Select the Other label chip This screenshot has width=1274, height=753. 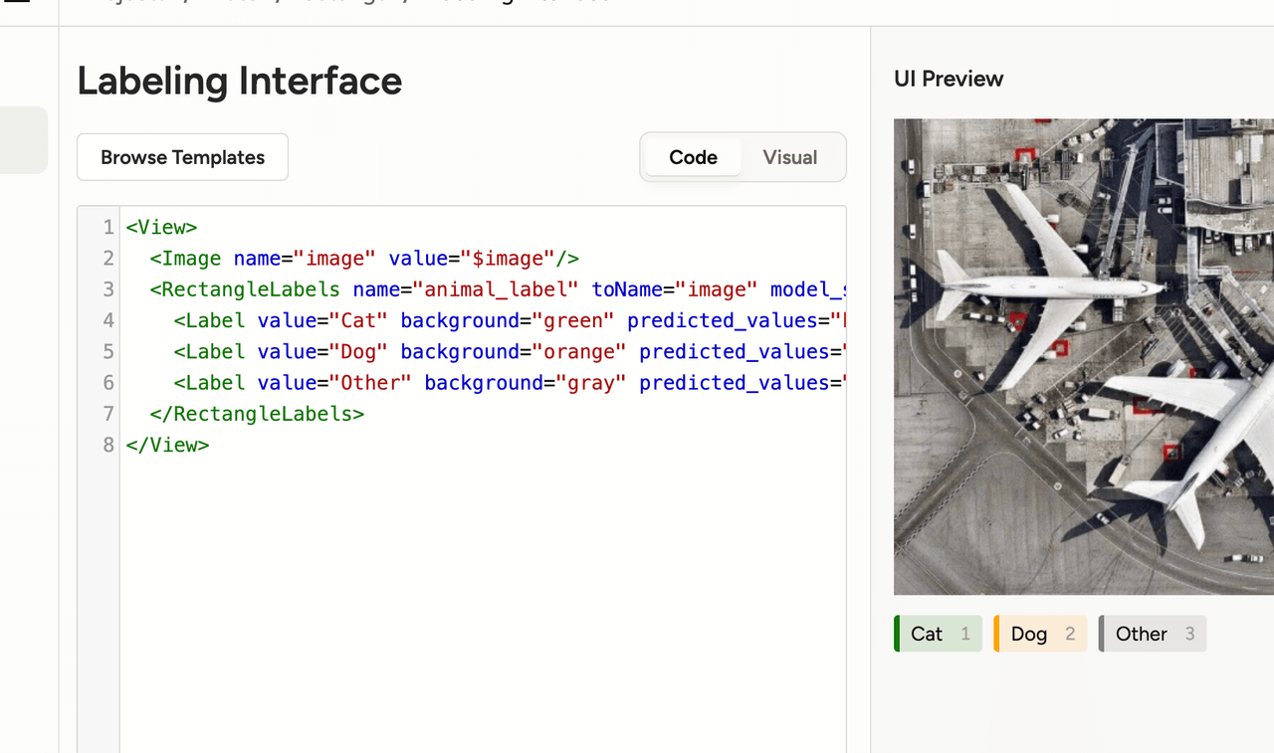tap(1153, 634)
